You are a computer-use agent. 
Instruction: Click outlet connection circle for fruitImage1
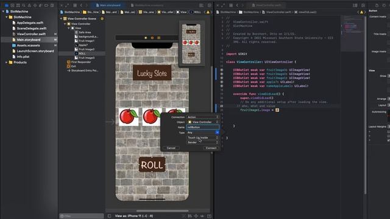(222, 78)
